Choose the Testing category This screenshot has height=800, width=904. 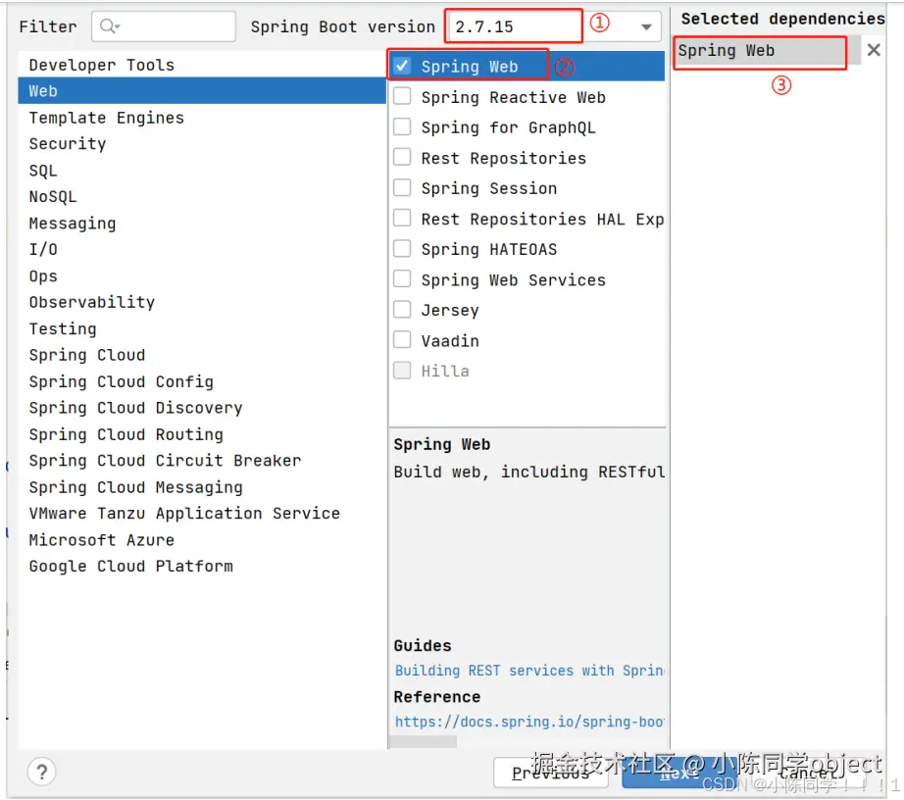tap(202, 328)
